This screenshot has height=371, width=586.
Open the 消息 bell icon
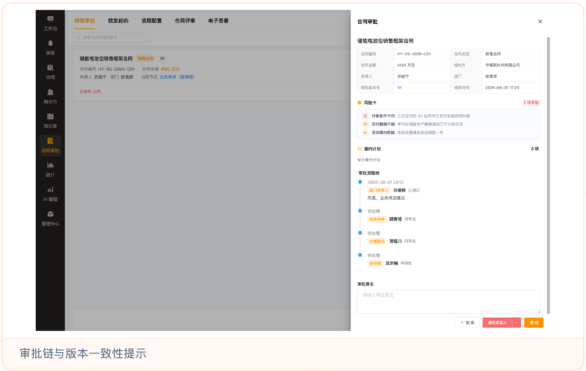[x=50, y=43]
